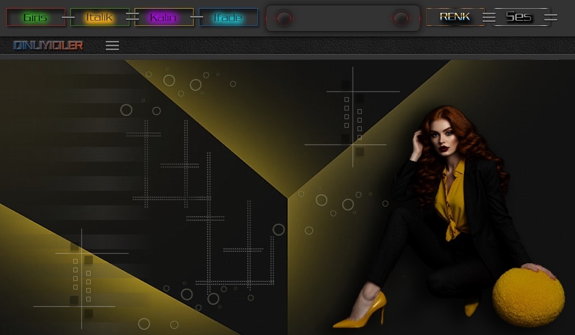Click the green Giris button

(35, 17)
